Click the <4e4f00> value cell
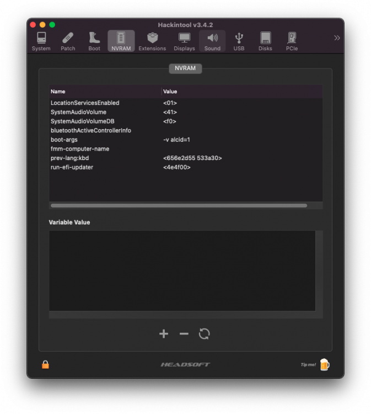The width and height of the screenshot is (371, 414). tap(176, 167)
